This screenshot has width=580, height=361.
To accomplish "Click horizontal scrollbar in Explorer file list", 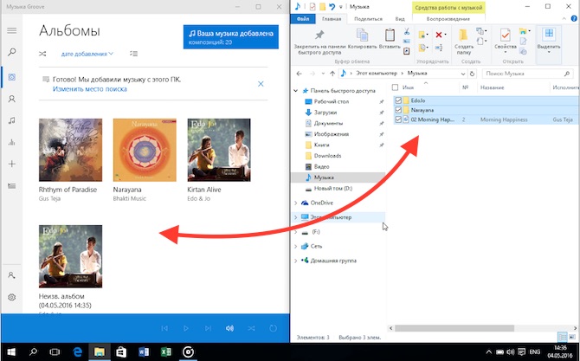I will pos(454,328).
